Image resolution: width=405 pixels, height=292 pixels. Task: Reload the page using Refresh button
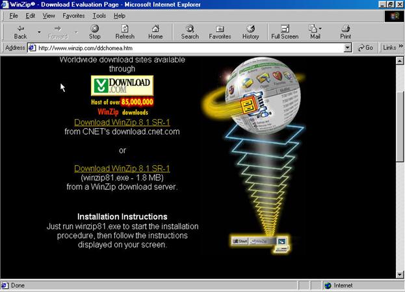[125, 32]
